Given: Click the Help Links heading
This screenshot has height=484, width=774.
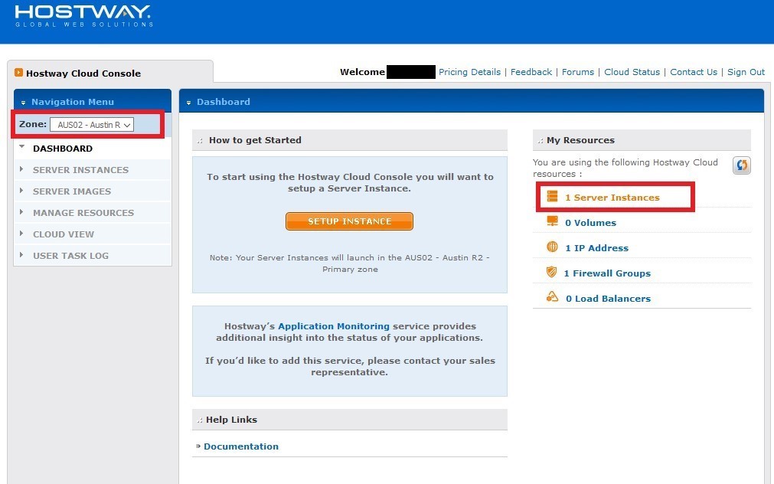Looking at the screenshot, I should pos(231,420).
